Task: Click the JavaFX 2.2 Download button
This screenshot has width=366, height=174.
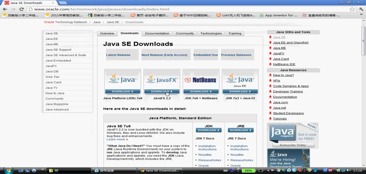Action: (x=162, y=91)
